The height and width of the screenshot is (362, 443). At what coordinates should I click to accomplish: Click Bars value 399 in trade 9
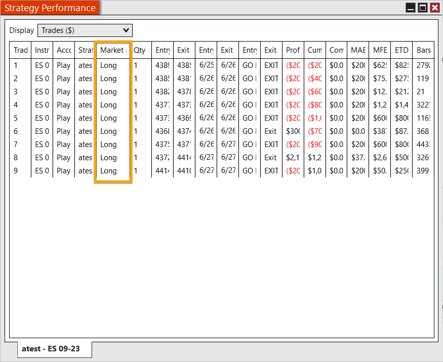click(x=423, y=171)
